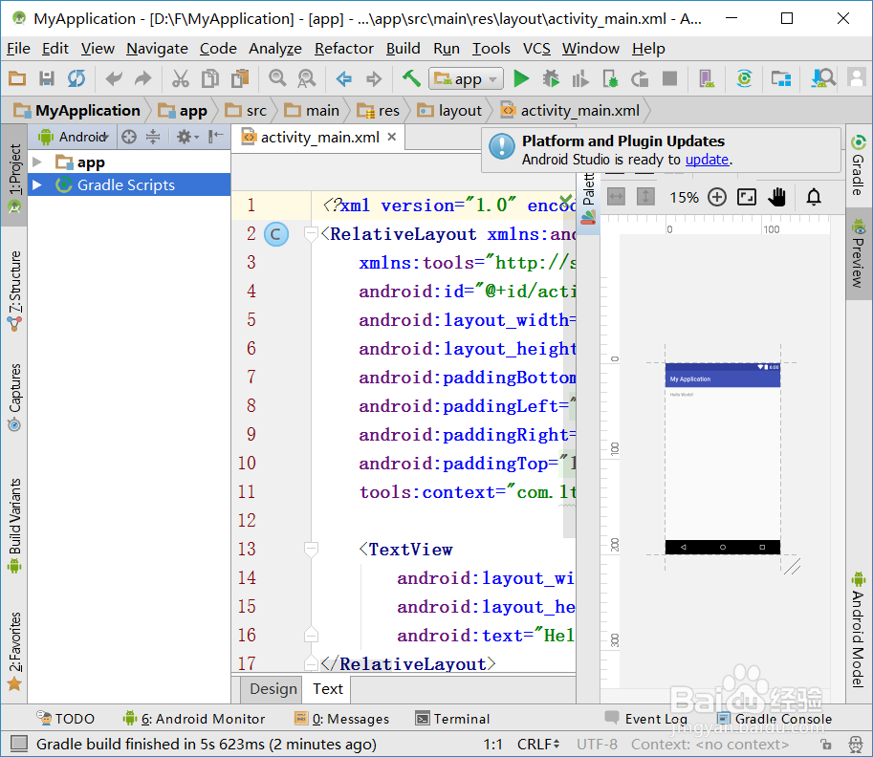Open AVD Manager icon

[707, 78]
